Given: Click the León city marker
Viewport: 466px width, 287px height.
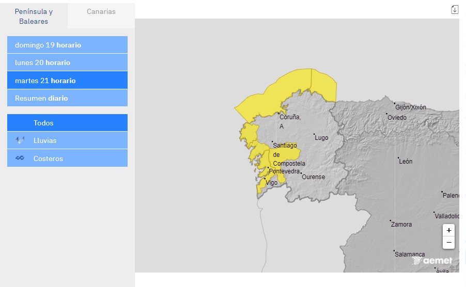Looking at the screenshot, I should point(398,158).
